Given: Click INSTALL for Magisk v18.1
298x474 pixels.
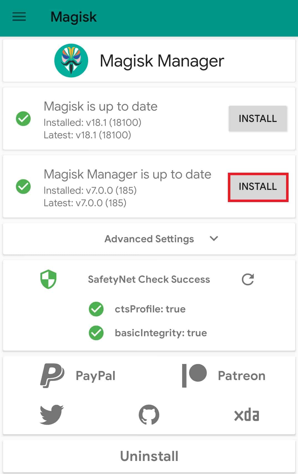Looking at the screenshot, I should tap(258, 119).
